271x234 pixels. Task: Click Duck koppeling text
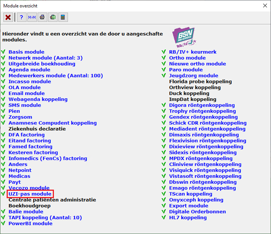pos(189,93)
